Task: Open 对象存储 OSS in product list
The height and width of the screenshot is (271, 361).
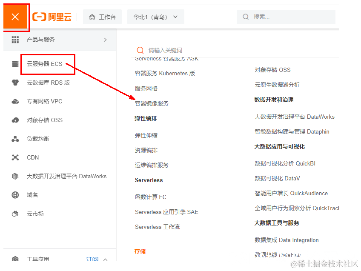Action: click(272, 70)
